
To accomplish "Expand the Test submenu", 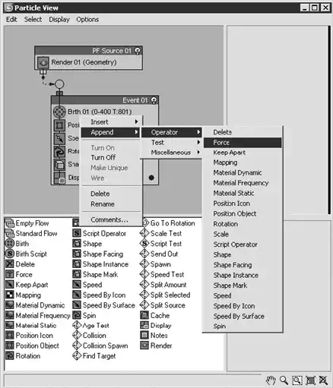I will pos(172,143).
